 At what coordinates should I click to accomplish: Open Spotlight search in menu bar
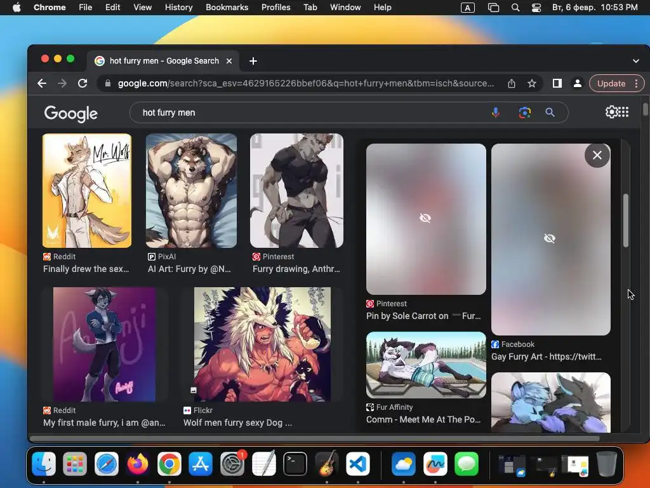(515, 8)
